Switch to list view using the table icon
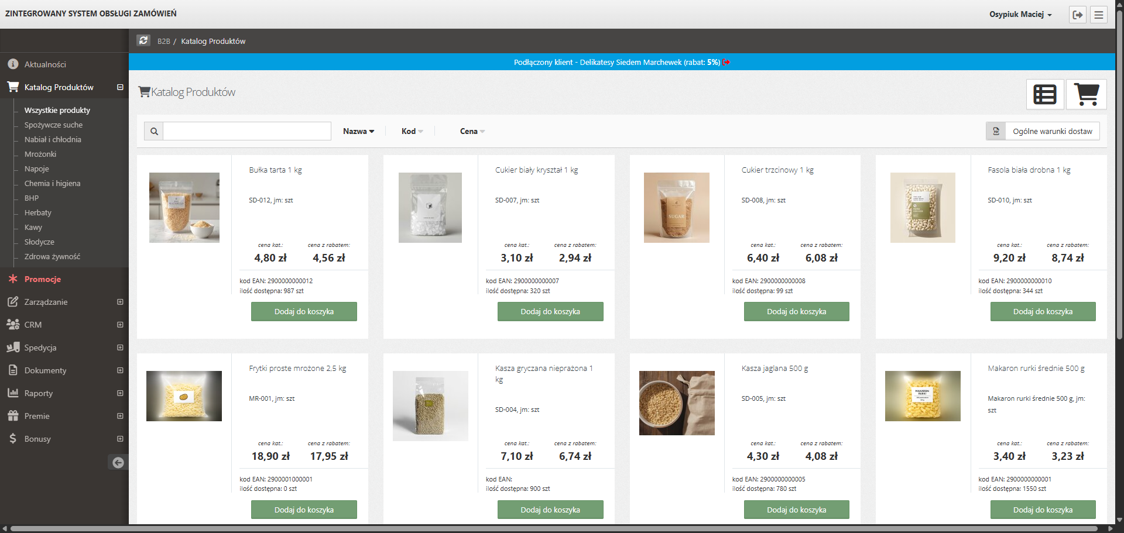Viewport: 1124px width, 533px height. click(x=1046, y=94)
